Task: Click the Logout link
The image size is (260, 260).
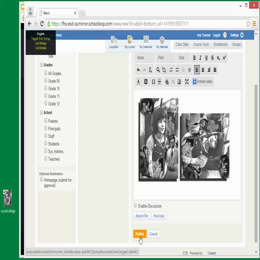Action: click(216, 35)
